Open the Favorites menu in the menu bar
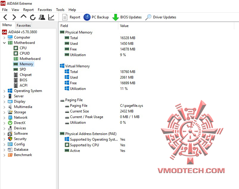The height and width of the screenshot is (189, 239). point(45,10)
